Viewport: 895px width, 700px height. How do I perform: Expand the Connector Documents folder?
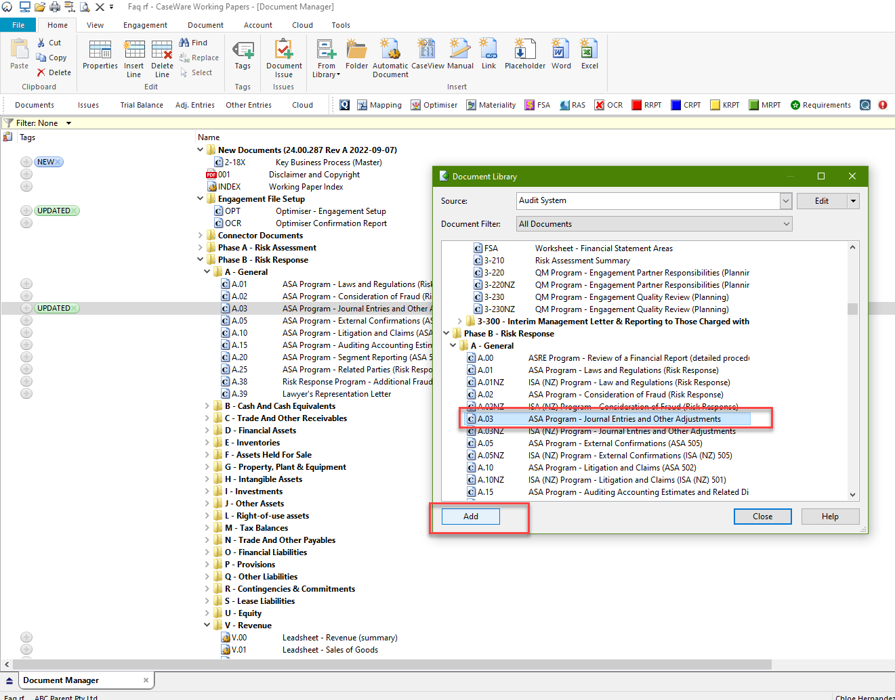point(200,236)
